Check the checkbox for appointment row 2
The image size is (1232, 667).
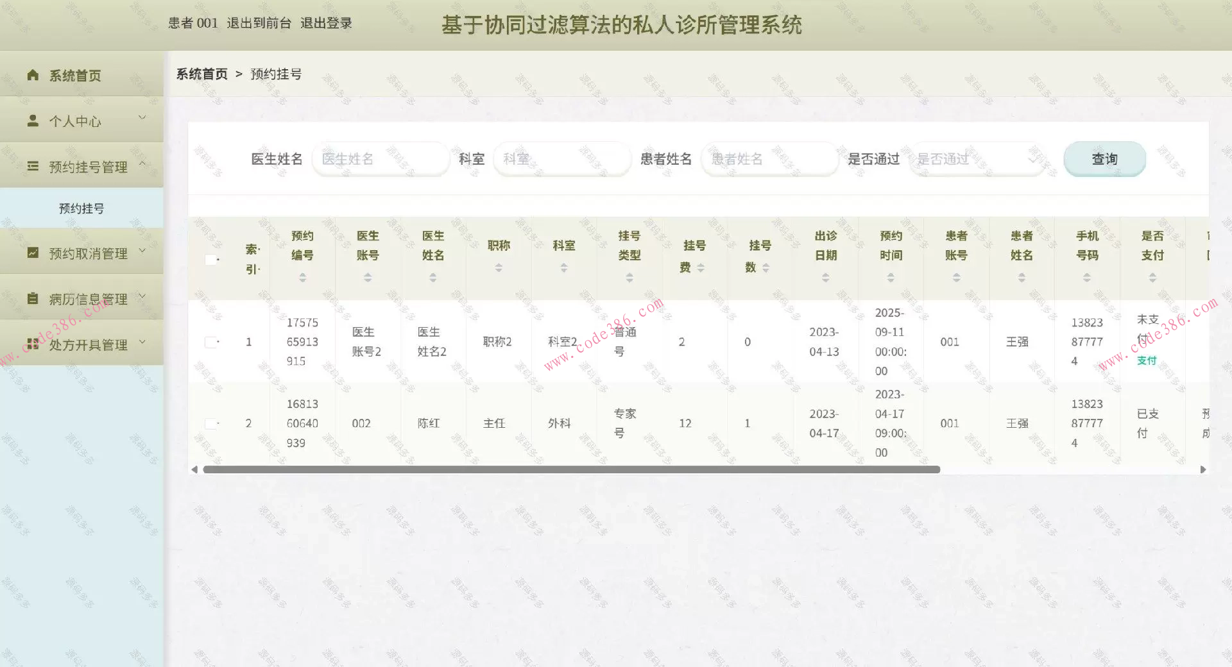click(212, 423)
